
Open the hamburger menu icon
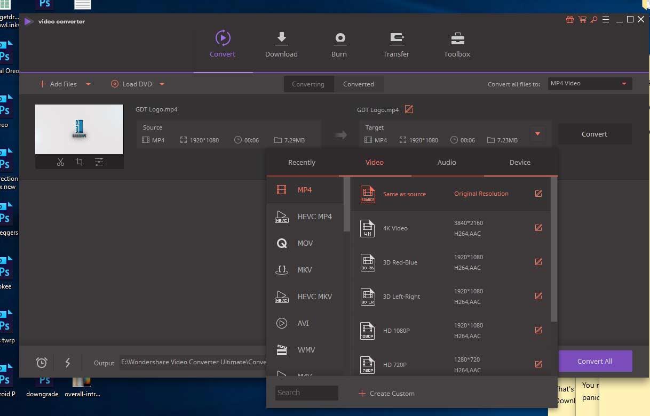[605, 20]
